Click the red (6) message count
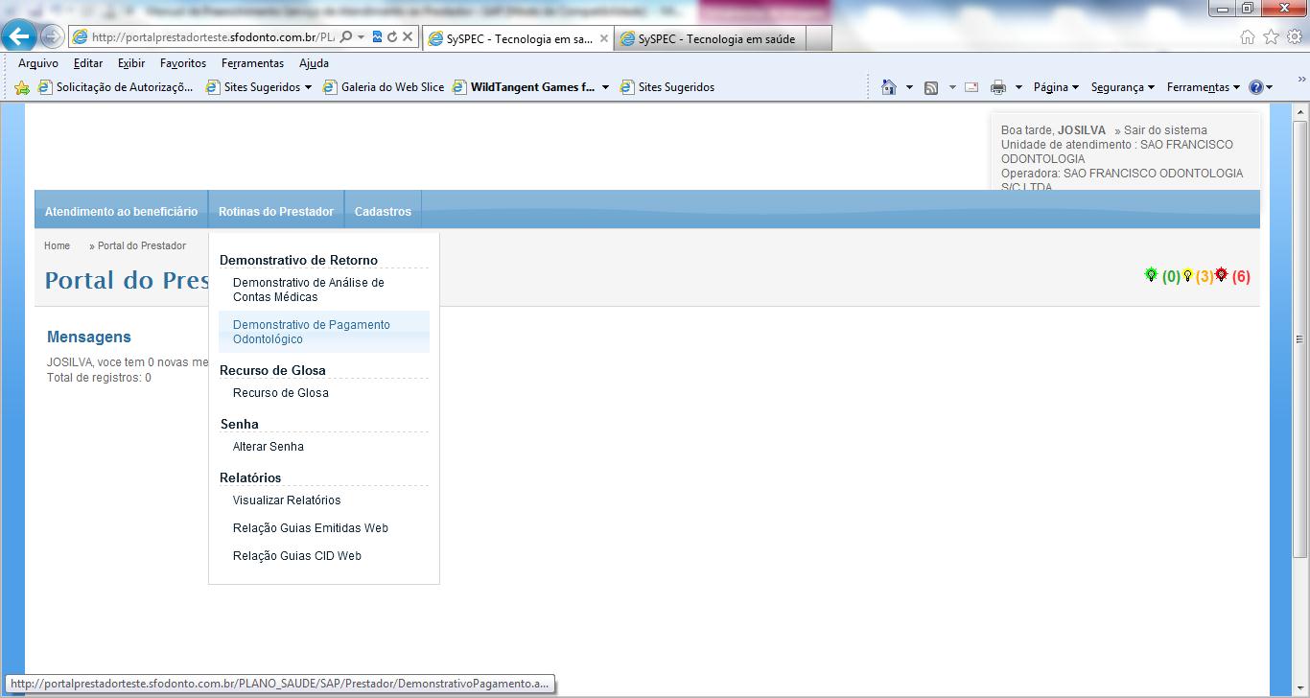 tap(1241, 277)
